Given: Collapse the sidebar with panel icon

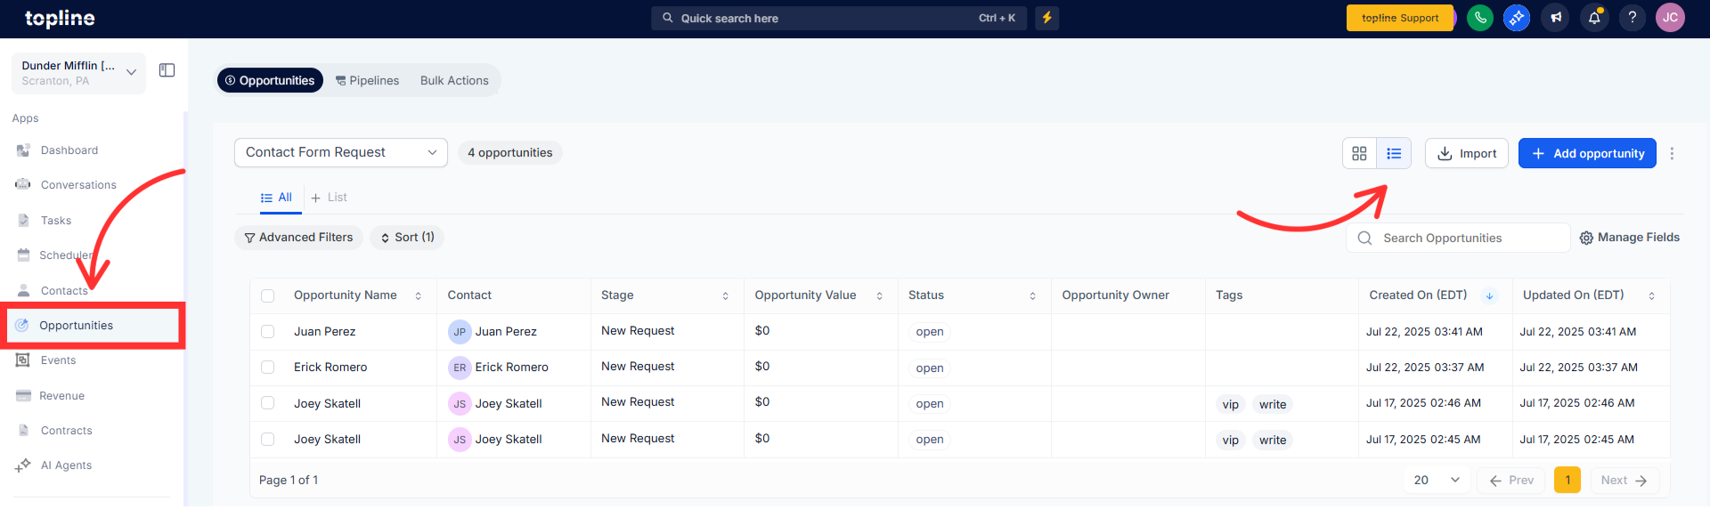Looking at the screenshot, I should (x=167, y=70).
